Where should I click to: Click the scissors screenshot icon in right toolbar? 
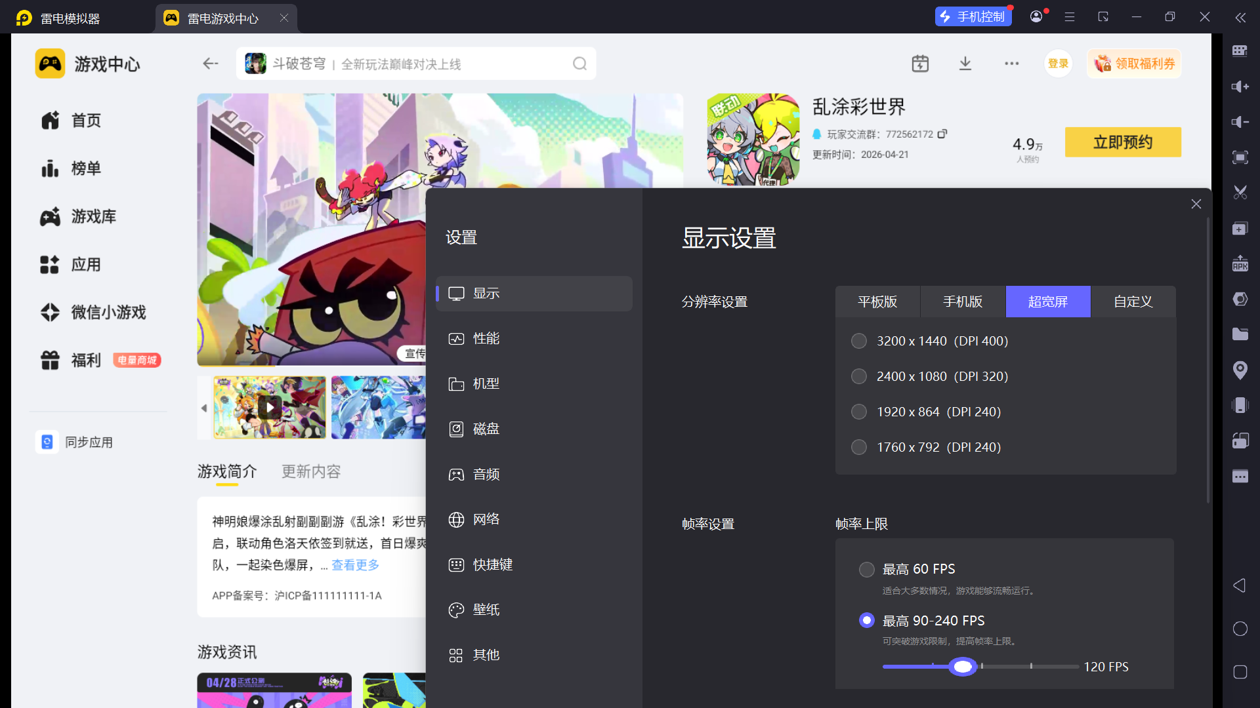coord(1240,193)
